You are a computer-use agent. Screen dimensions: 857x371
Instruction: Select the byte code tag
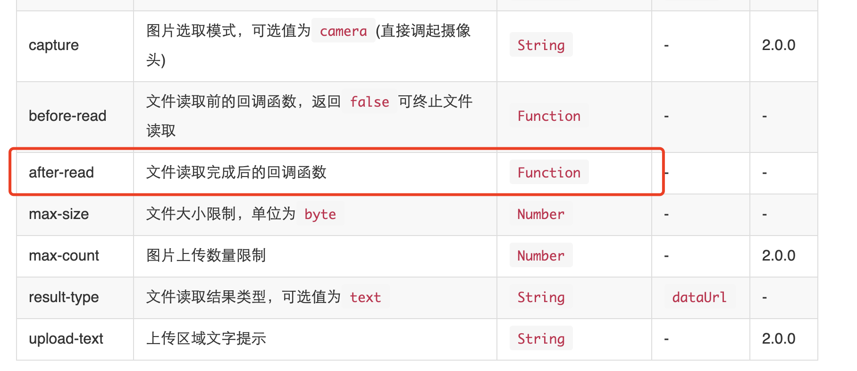click(320, 214)
